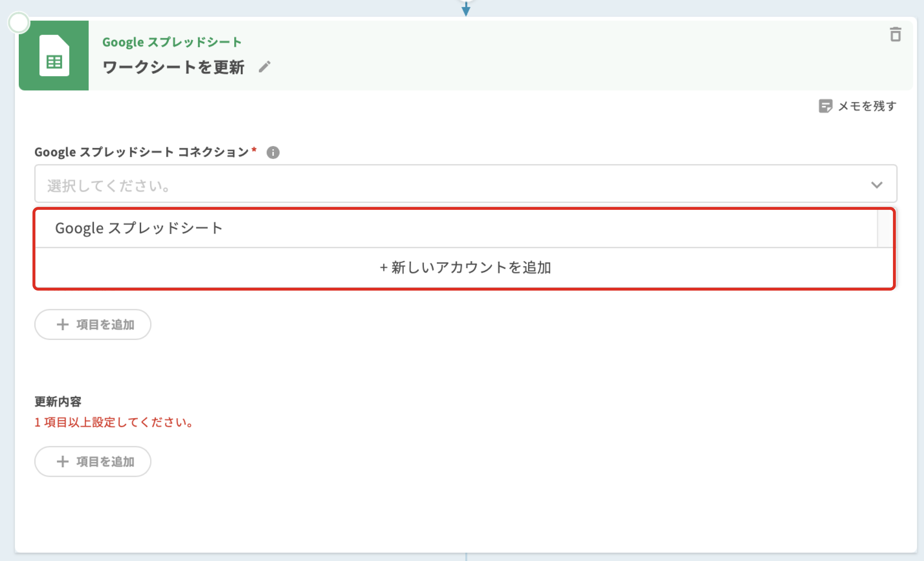
Task: Click the green Google Sheets app icon
Action: (54, 56)
